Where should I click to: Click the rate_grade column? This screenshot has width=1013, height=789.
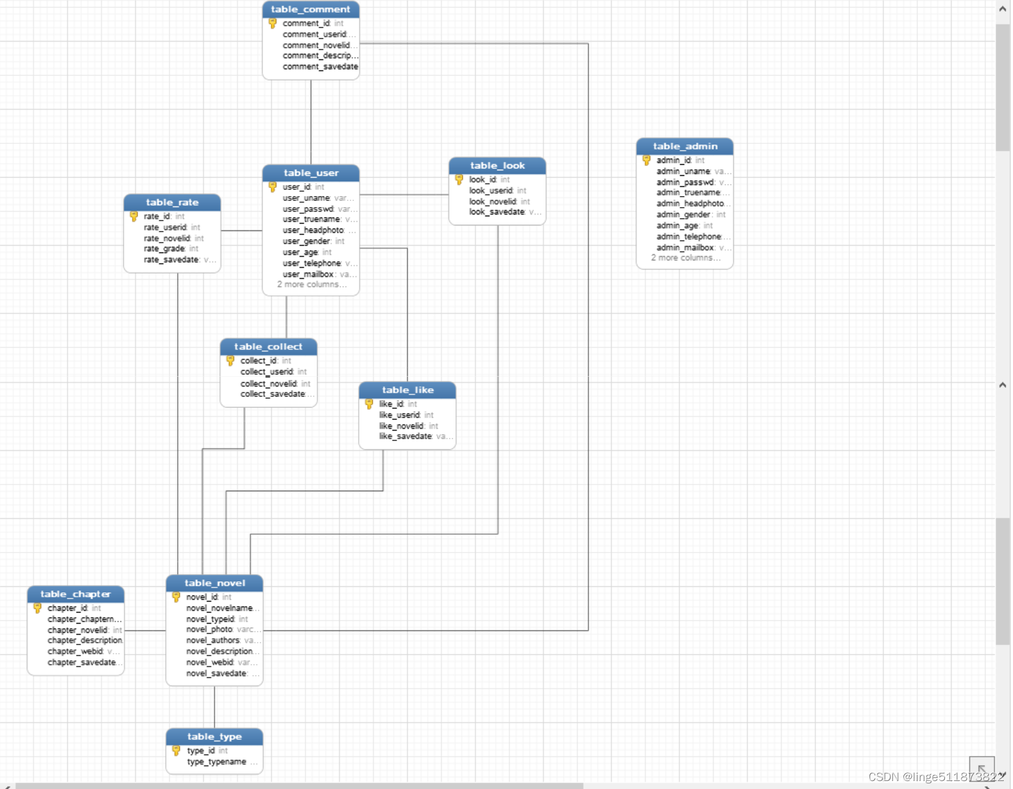(171, 249)
